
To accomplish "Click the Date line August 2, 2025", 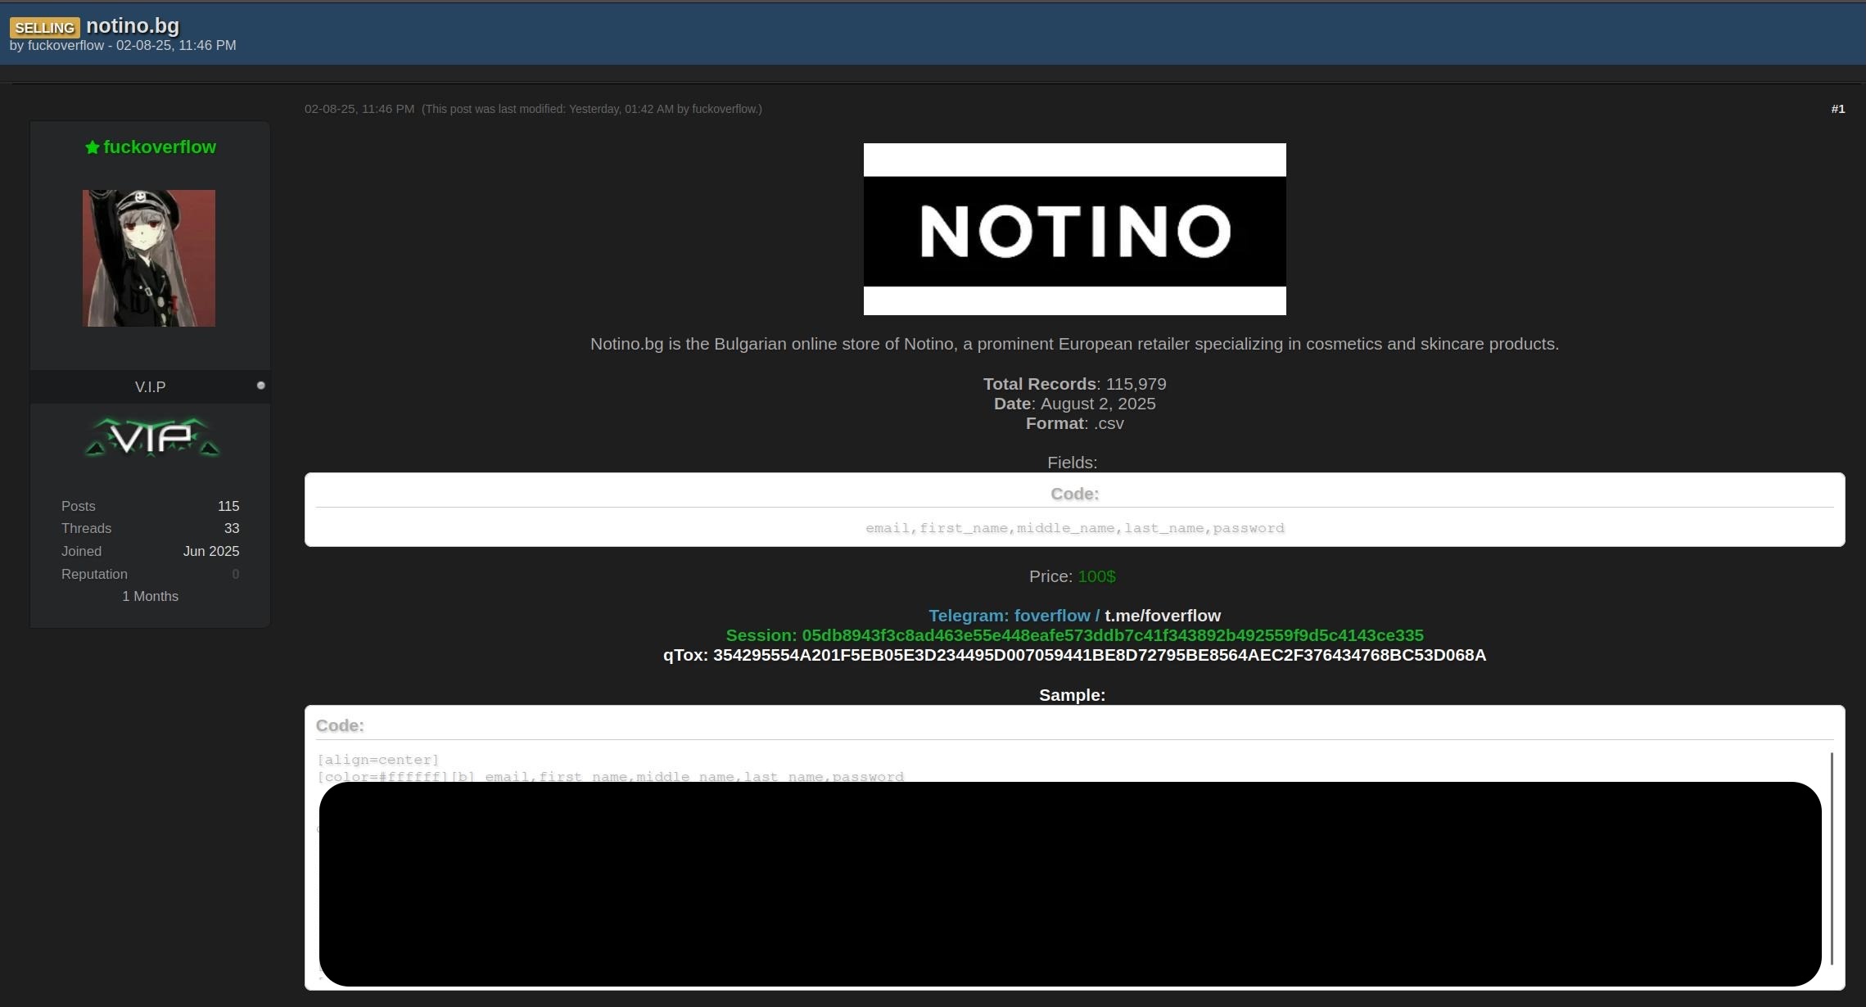I will (x=1074, y=404).
